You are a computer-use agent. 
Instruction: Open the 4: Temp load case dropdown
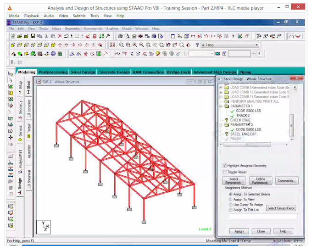tap(230, 45)
